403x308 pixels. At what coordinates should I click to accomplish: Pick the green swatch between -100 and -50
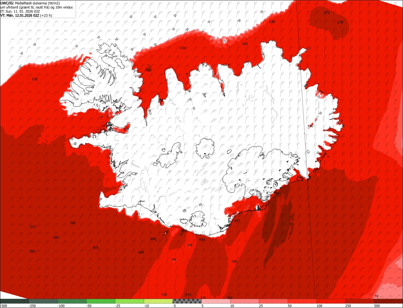tap(72, 301)
